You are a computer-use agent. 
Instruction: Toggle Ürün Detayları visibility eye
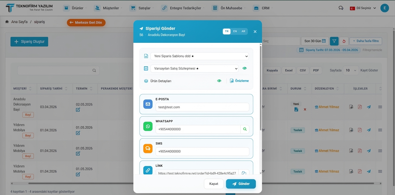click(x=219, y=81)
